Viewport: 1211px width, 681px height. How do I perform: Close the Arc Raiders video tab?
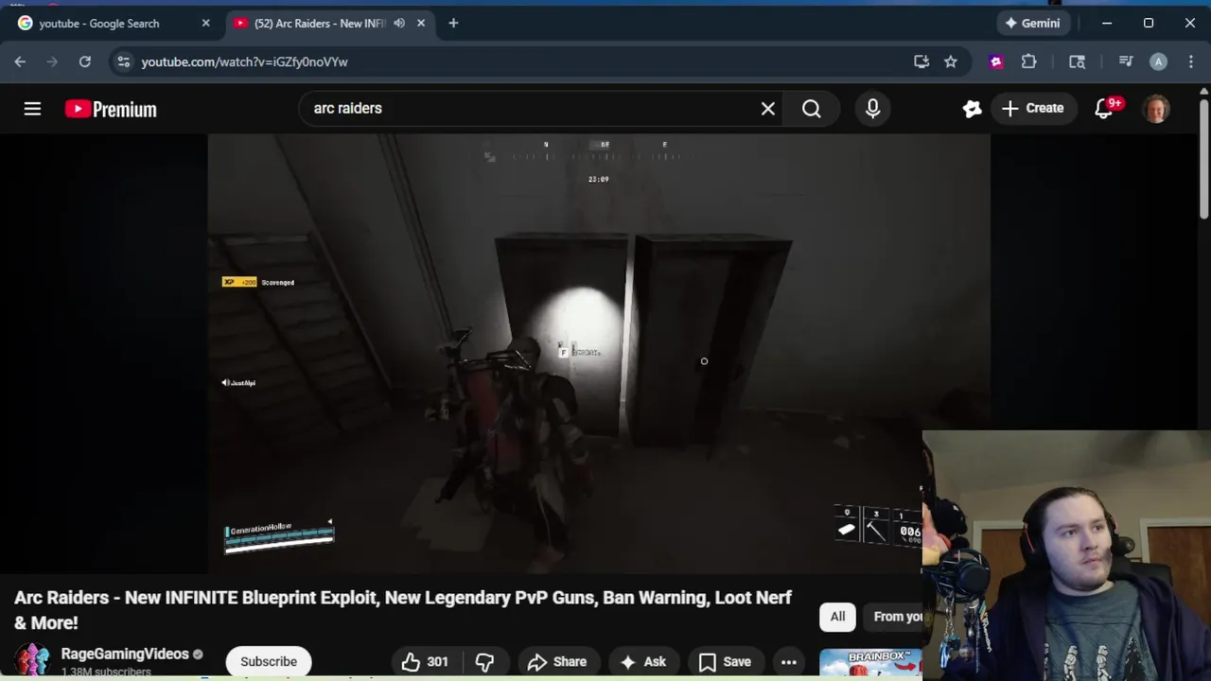pyautogui.click(x=421, y=24)
